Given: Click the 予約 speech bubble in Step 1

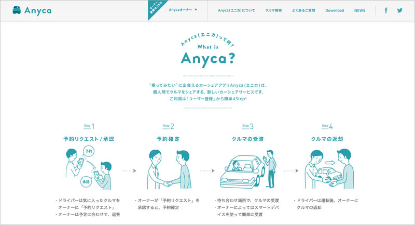Looking at the screenshot, I should (89, 151).
